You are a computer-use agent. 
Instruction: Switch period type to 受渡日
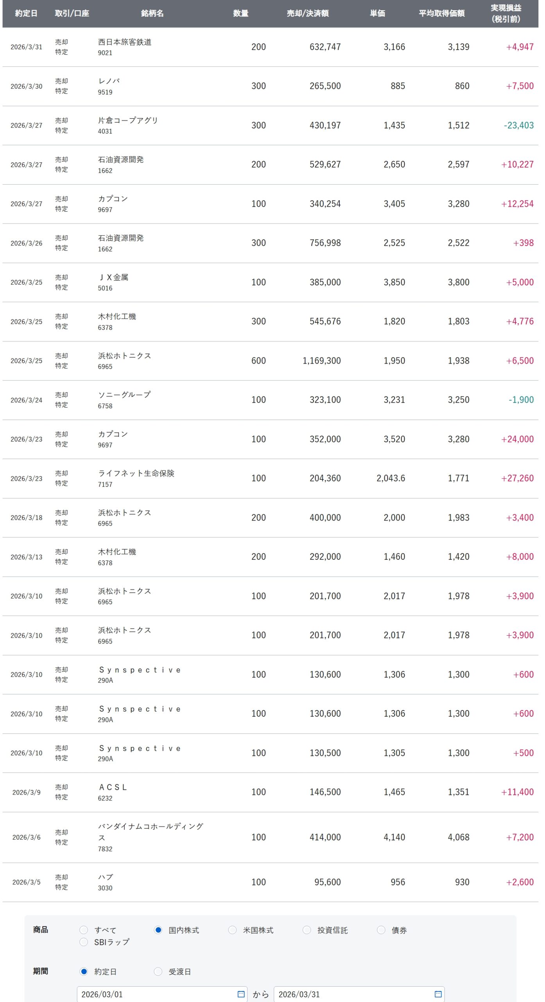tap(158, 971)
